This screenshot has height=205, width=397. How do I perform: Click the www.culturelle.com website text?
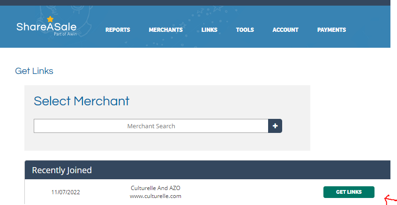pyautogui.click(x=156, y=196)
